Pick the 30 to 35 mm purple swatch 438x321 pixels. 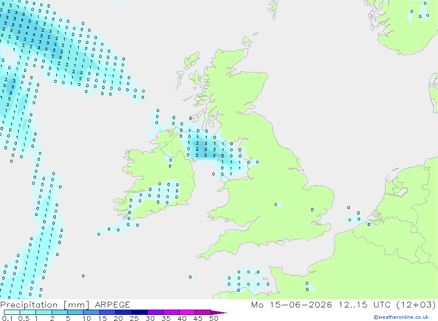coord(155,312)
